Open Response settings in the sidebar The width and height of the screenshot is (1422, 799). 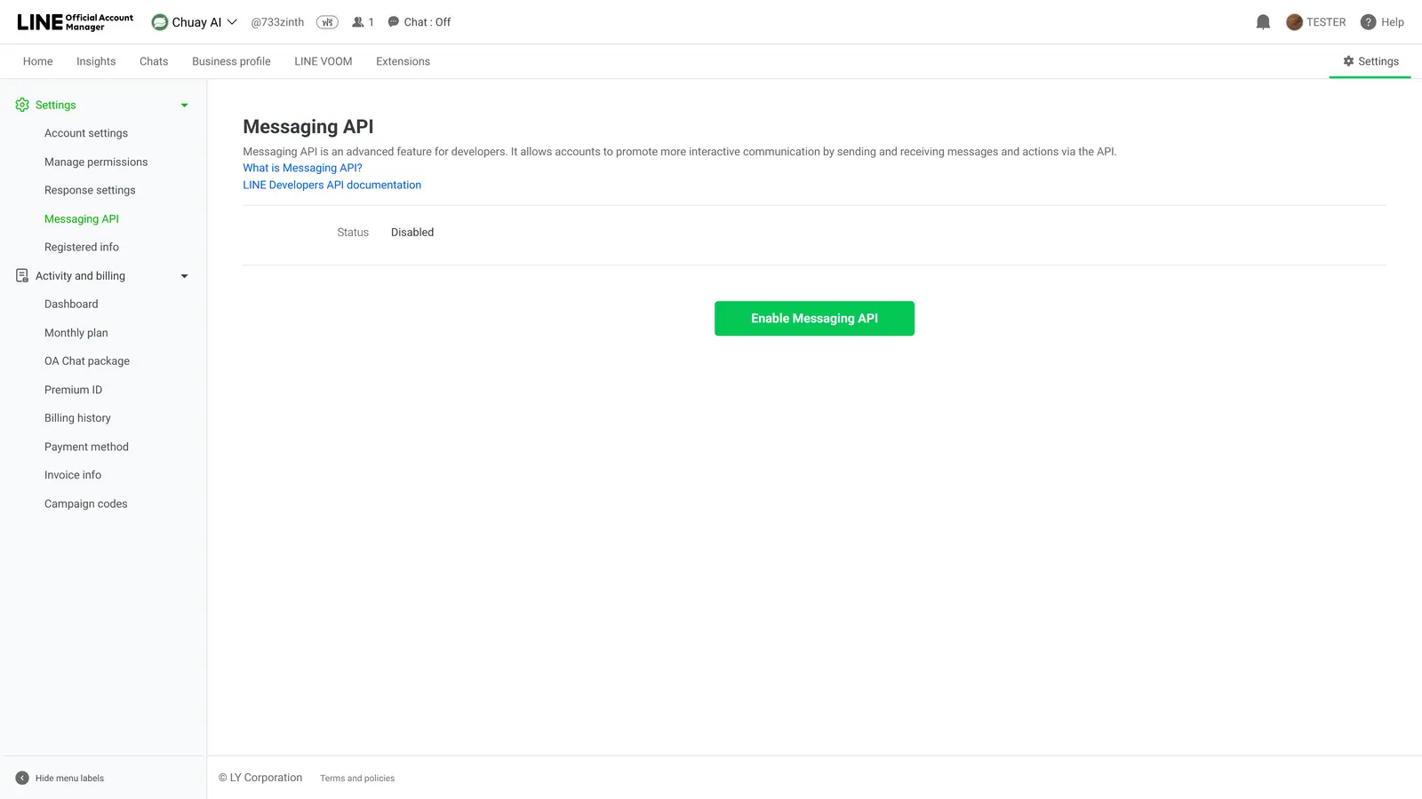coord(90,190)
